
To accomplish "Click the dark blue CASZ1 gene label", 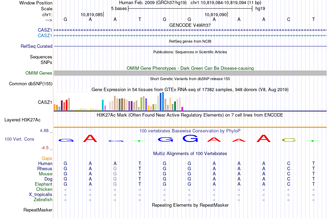I will (x=45, y=30).
